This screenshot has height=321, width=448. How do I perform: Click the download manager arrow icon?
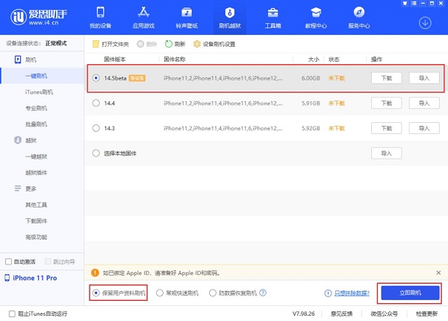pyautogui.click(x=426, y=22)
